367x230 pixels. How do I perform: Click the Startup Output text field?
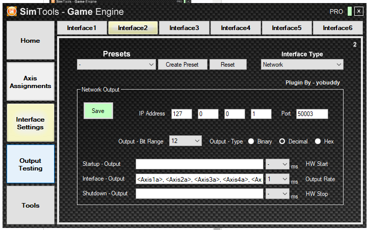click(199, 164)
